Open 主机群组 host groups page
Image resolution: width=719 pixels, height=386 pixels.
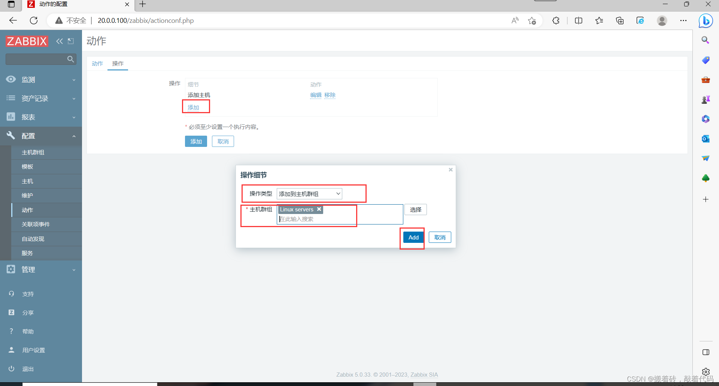point(33,152)
